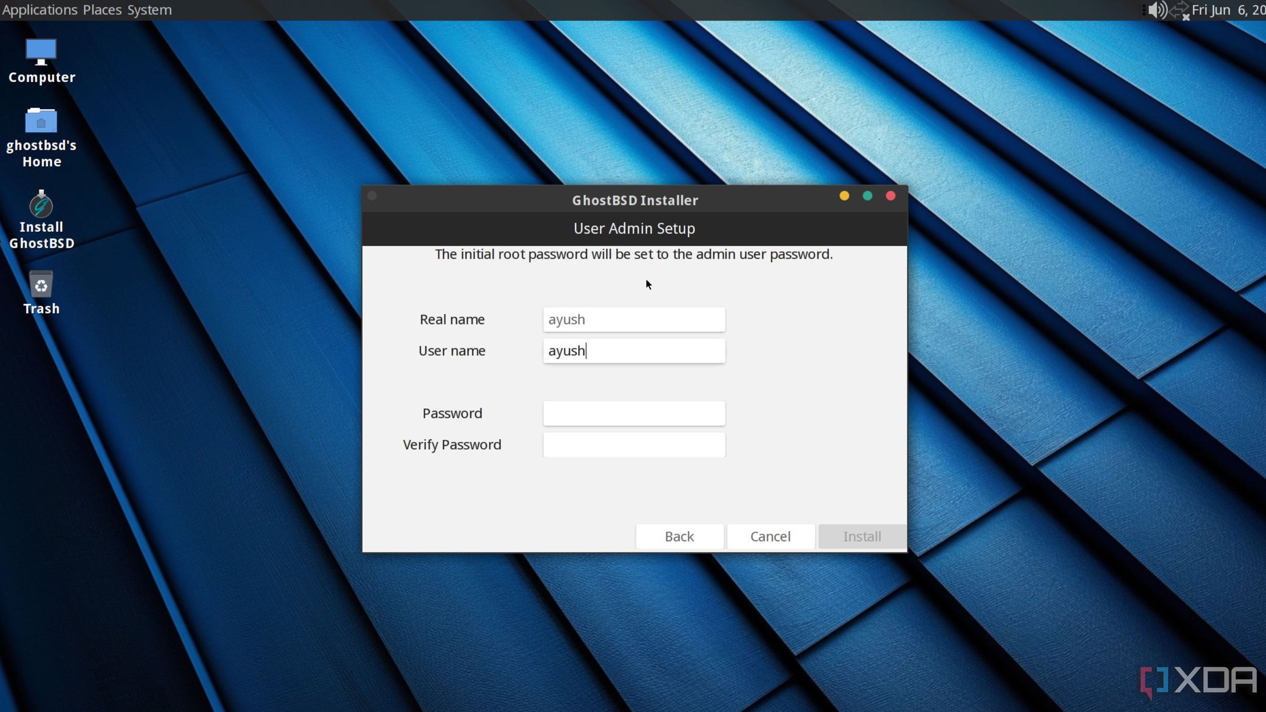Image resolution: width=1266 pixels, height=712 pixels.
Task: Open the Computer desktop icon
Action: tap(41, 61)
